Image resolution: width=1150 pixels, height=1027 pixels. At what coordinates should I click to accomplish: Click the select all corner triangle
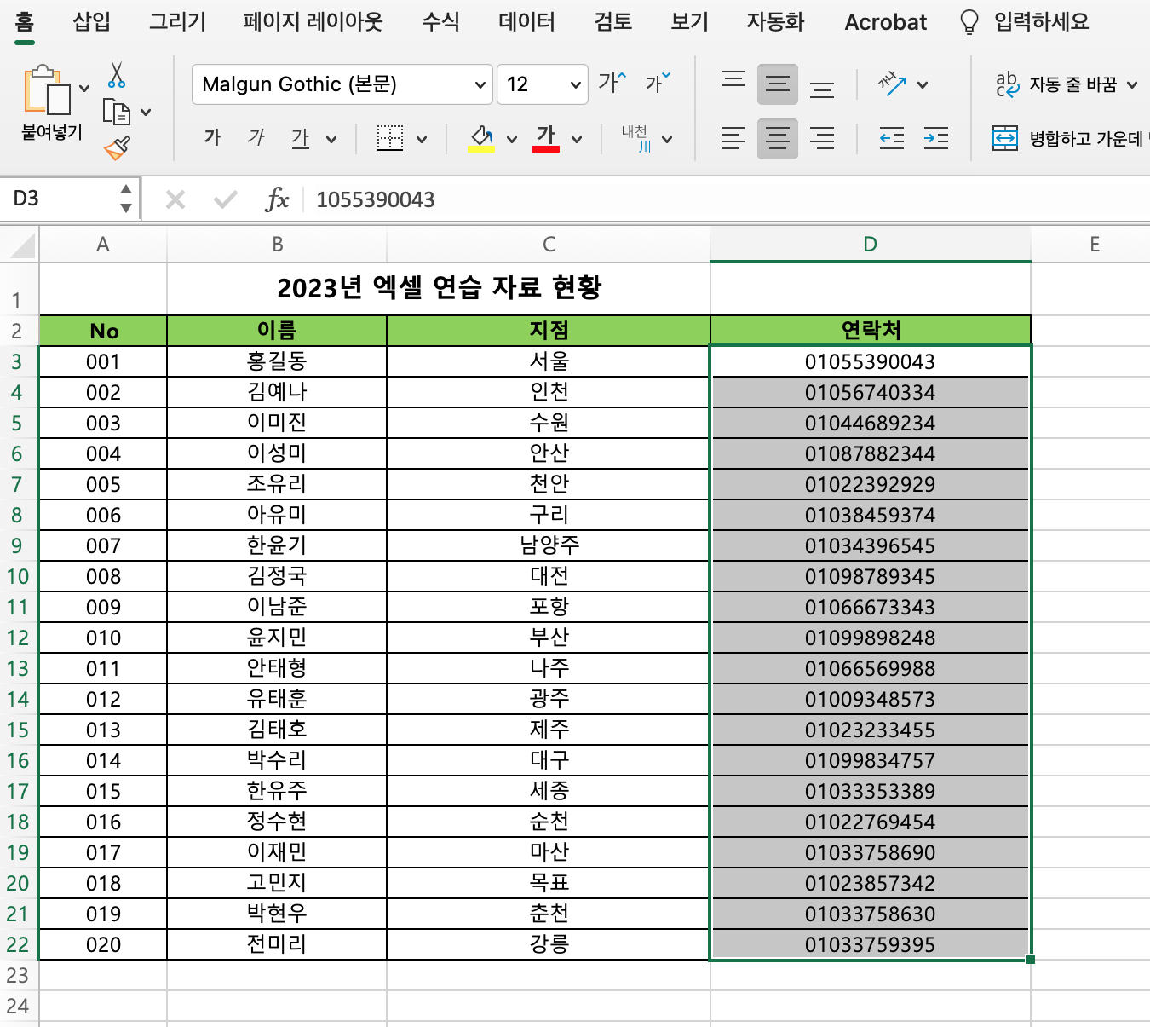[22, 245]
